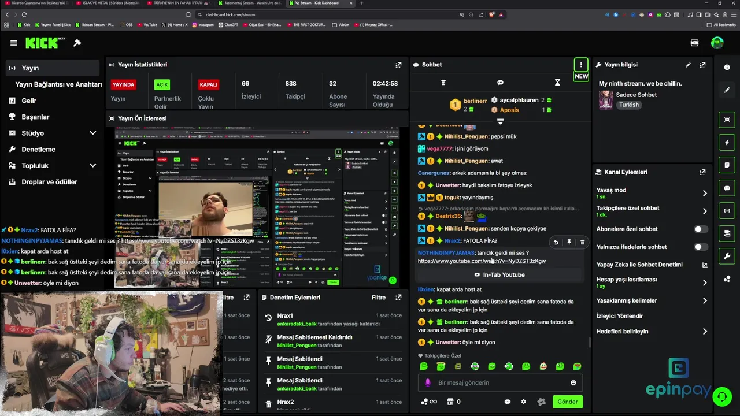Viewport: 740px width, 416px height.
Task: Click the purple microphone icon in message box
Action: 428,382
